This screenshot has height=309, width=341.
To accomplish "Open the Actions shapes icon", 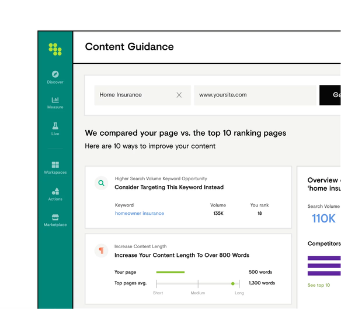I will pyautogui.click(x=55, y=191).
